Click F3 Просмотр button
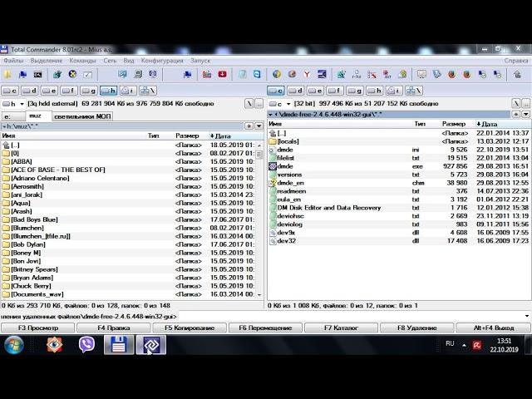This screenshot has width=532, height=399. pyautogui.click(x=38, y=328)
